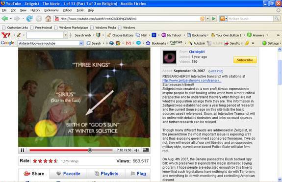Viewport: 282px width, 182px height.
Task: Click the green Go arrow next to URL
Action: click(214, 19)
